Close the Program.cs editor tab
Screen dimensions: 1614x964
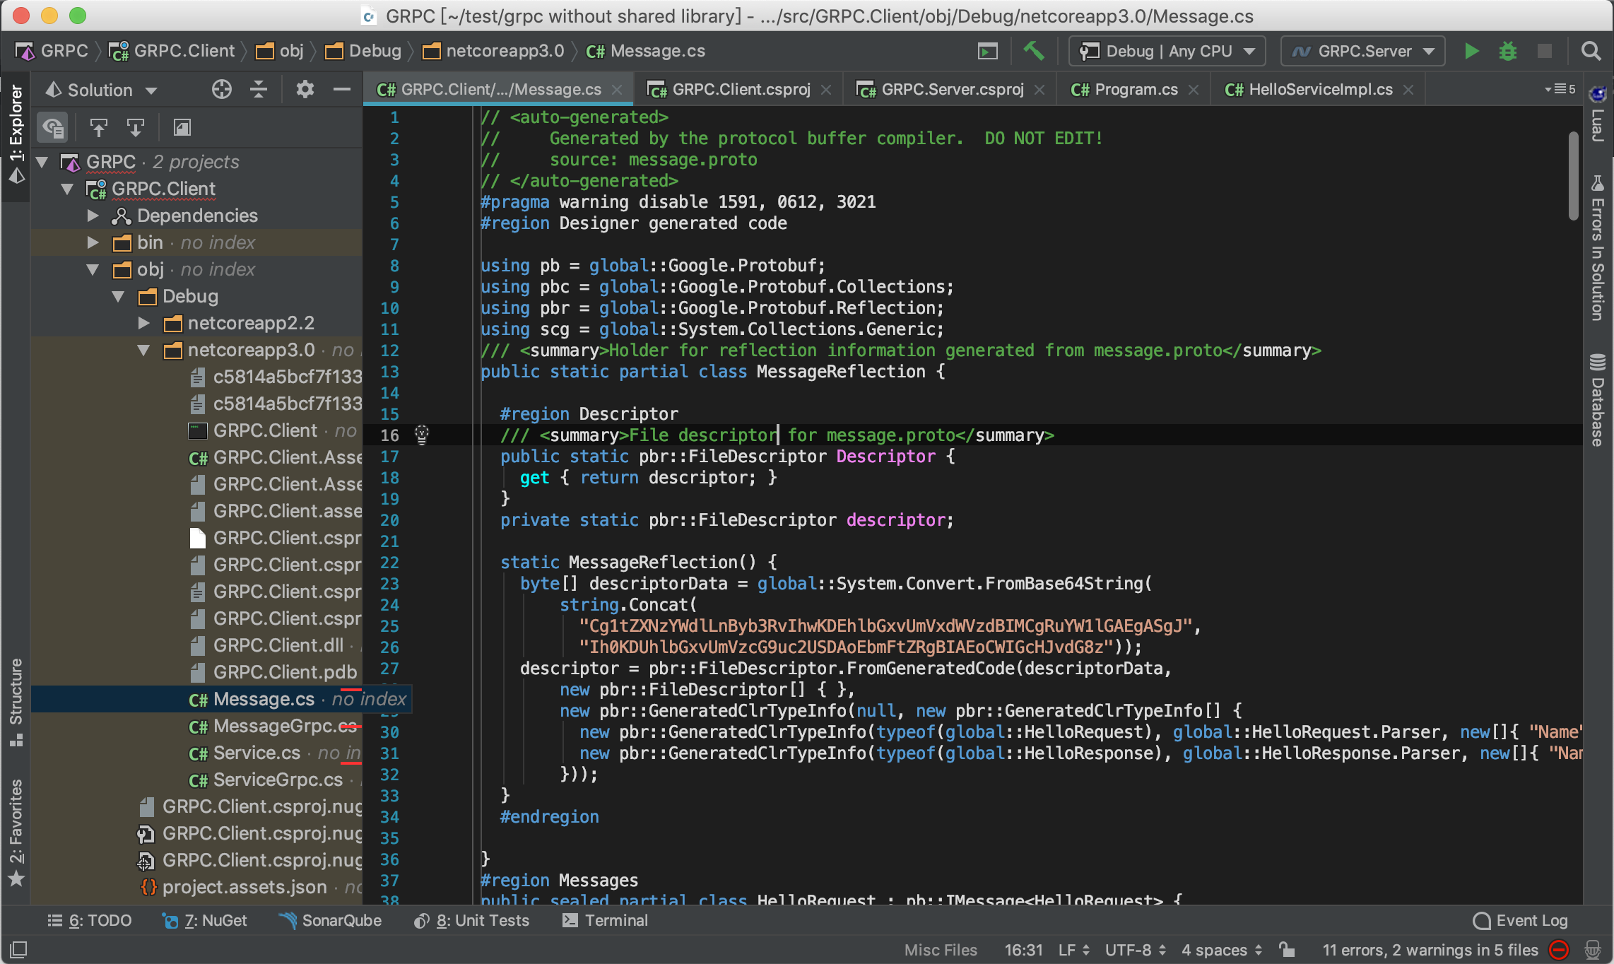1194,89
